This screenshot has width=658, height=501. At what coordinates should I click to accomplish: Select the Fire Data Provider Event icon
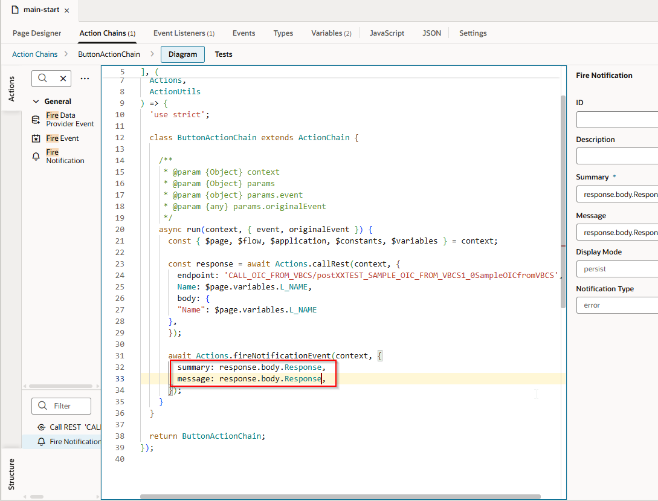pos(36,120)
